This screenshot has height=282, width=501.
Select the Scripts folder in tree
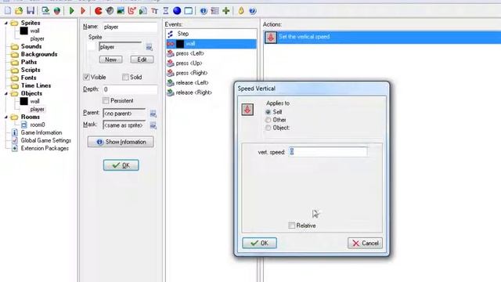click(31, 70)
